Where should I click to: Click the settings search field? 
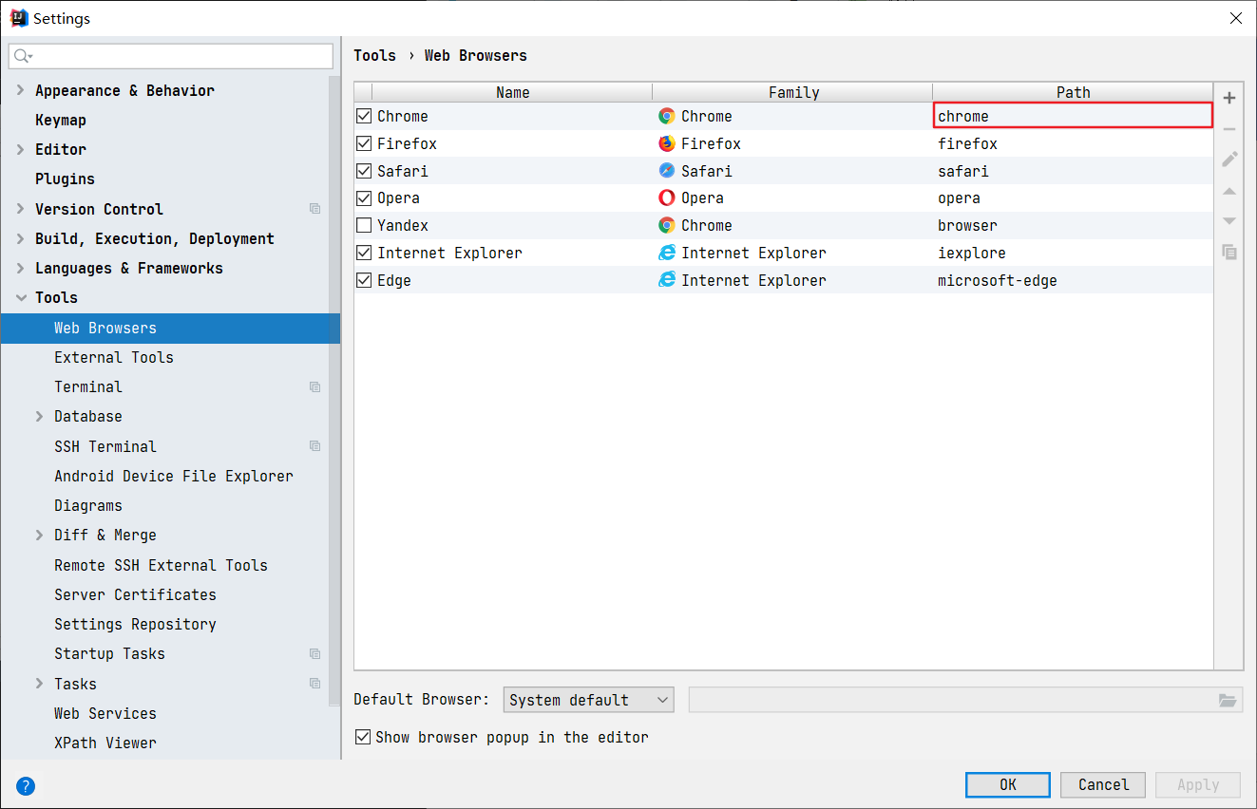[x=171, y=56]
